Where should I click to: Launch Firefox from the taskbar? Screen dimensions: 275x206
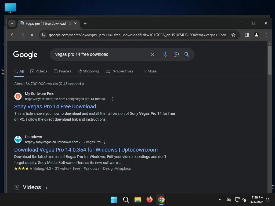(x=149, y=200)
